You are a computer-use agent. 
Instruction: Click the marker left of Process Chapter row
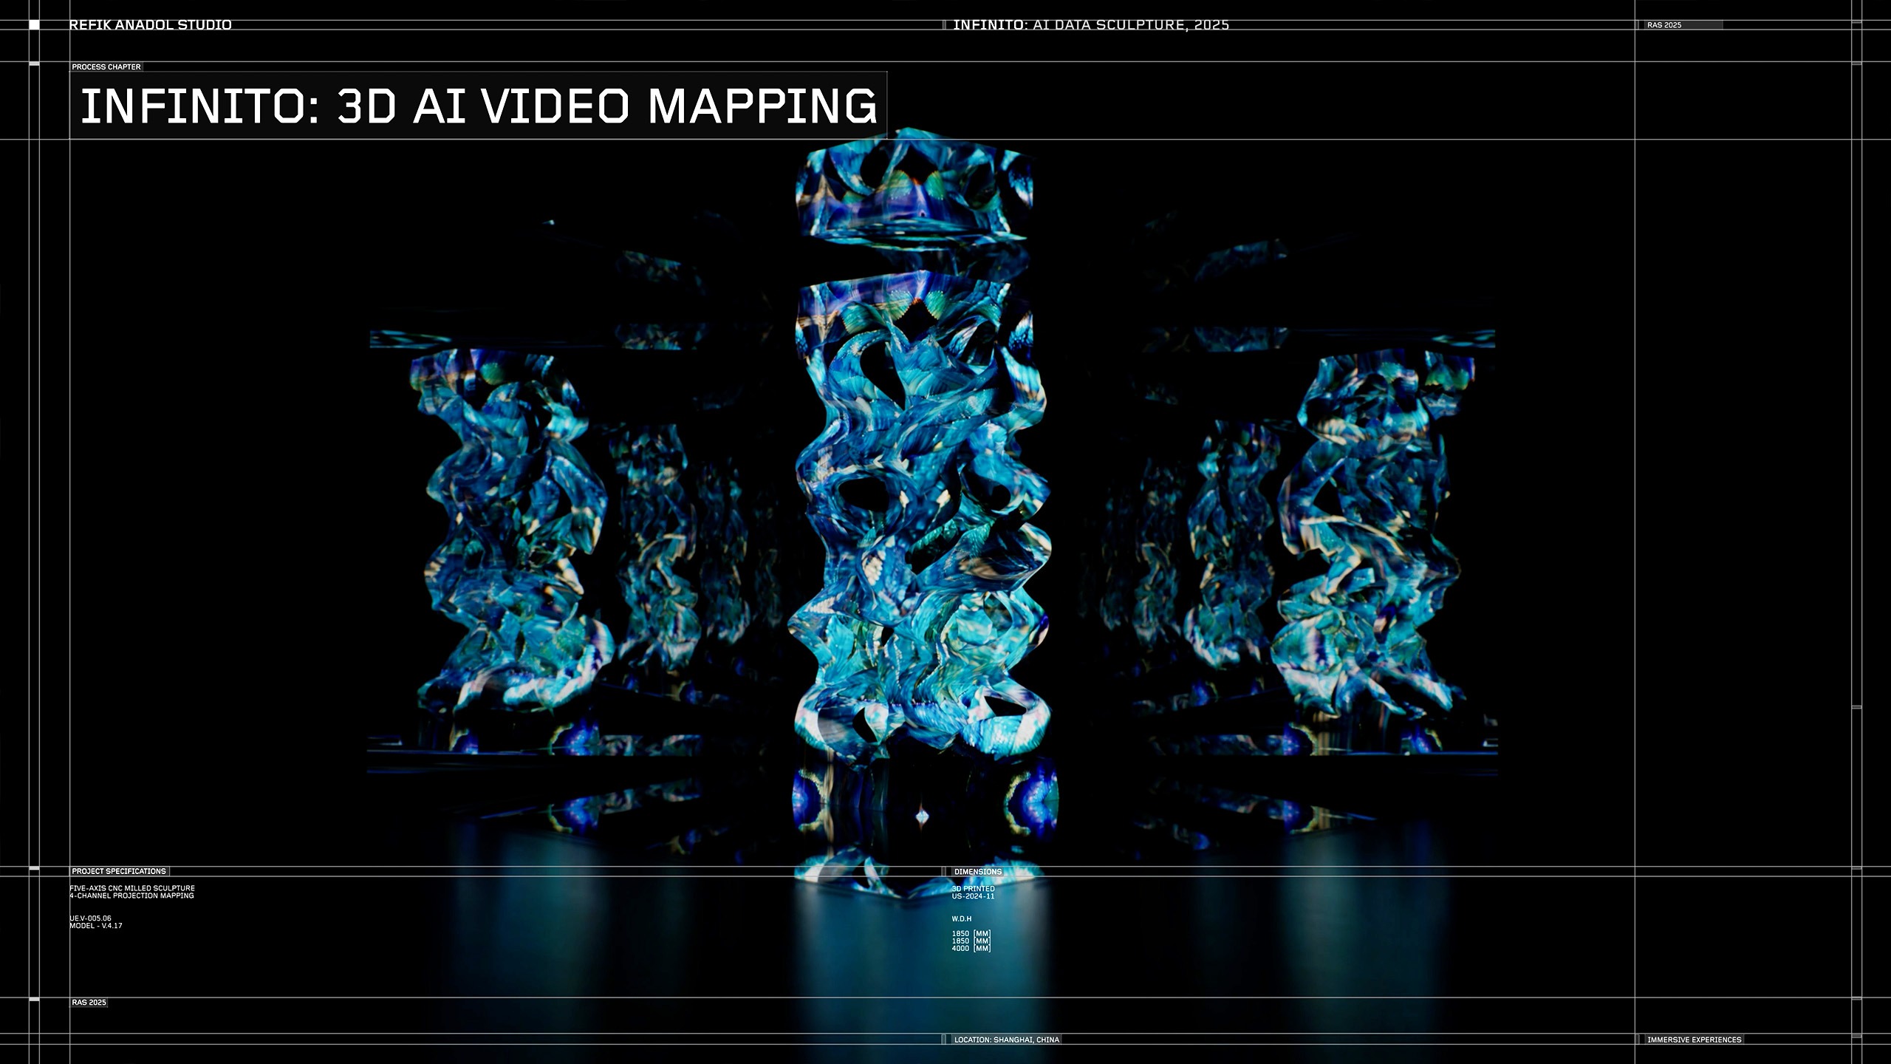[34, 65]
